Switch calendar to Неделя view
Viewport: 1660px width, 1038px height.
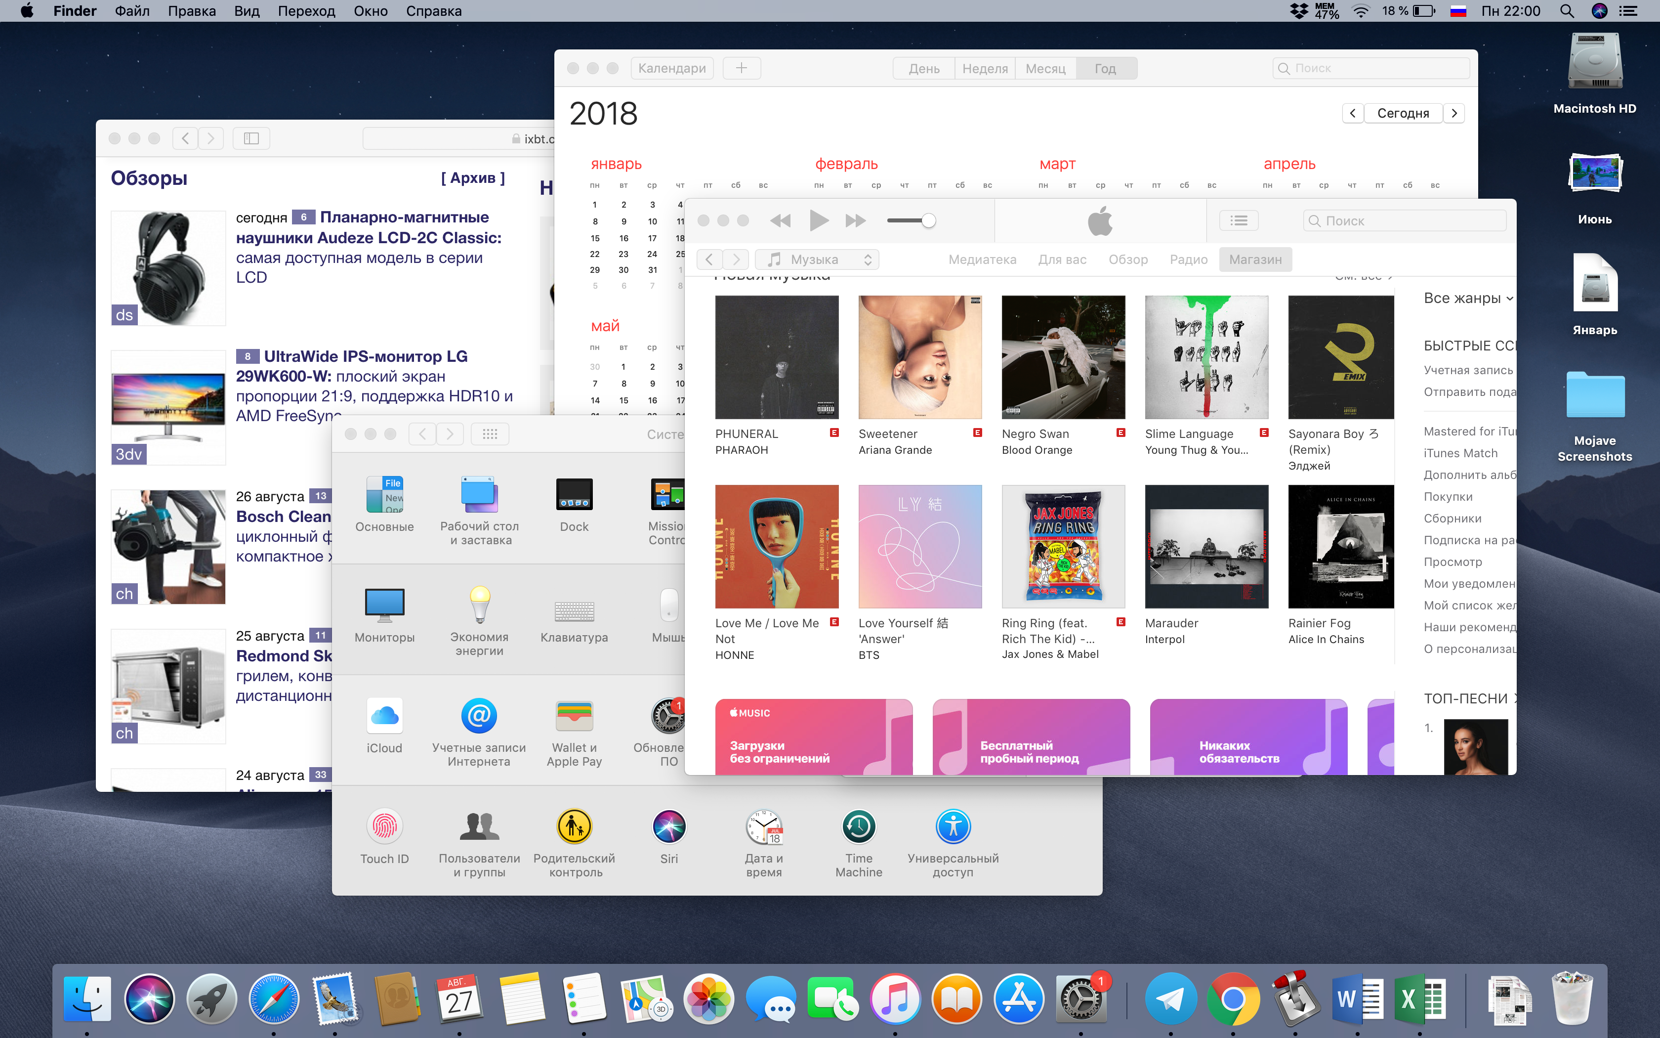pos(984,69)
